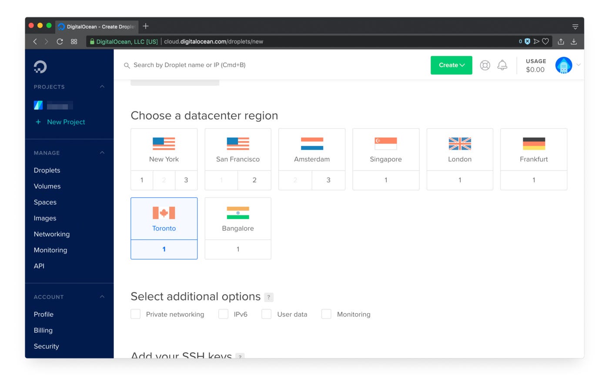Collapse the Projects section chevron
This screenshot has width=609, height=391.
[102, 86]
